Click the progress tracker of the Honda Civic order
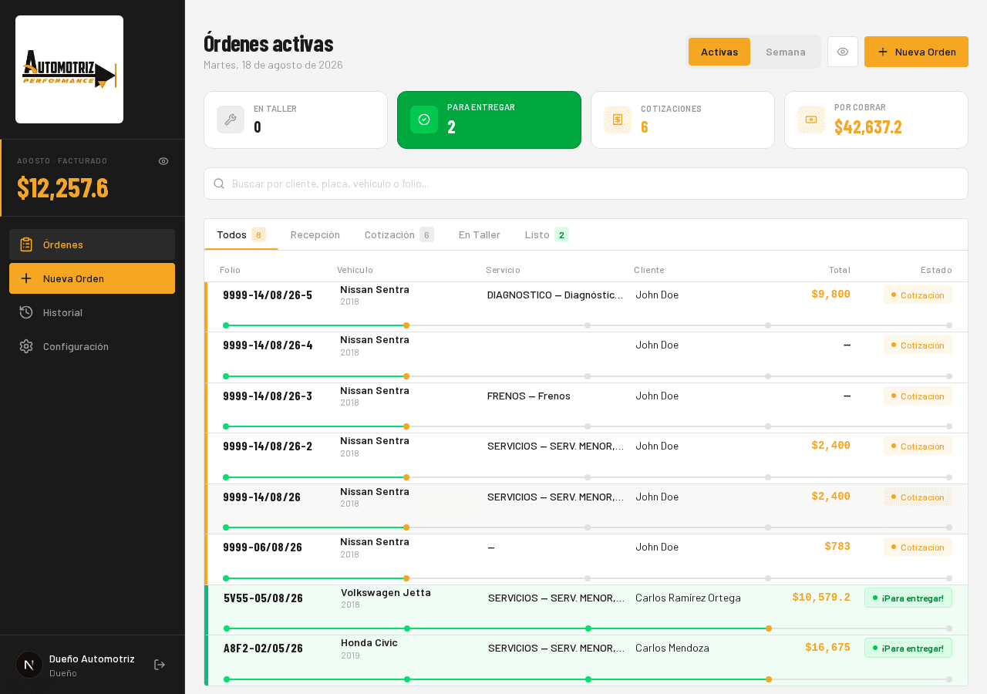The height and width of the screenshot is (694, 987). (588, 679)
